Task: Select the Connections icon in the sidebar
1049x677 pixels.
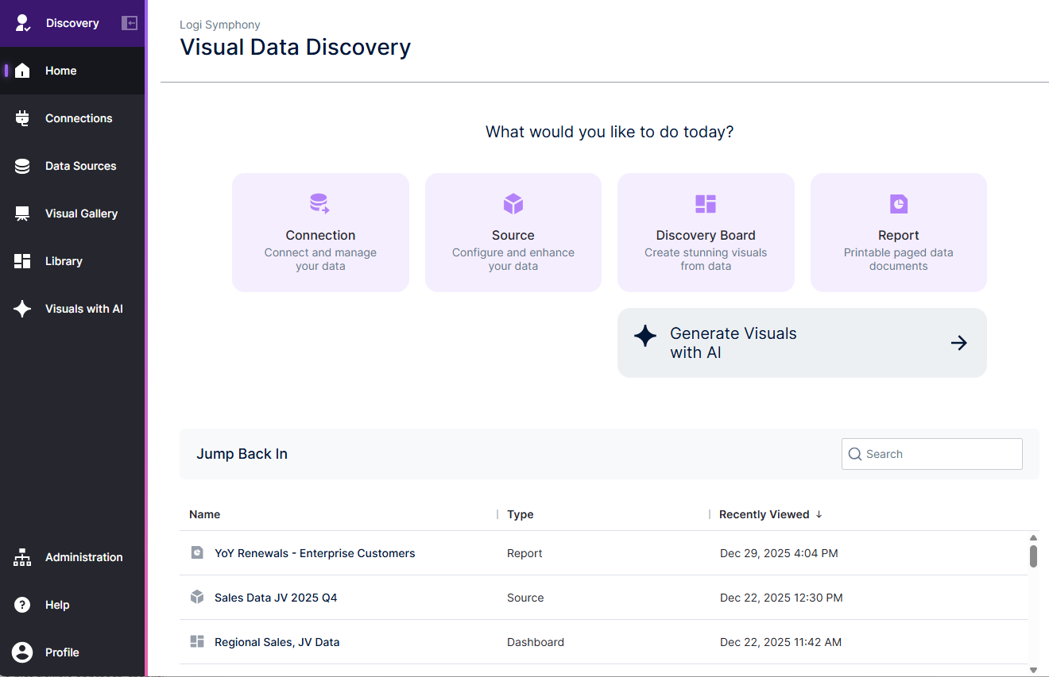Action: click(x=22, y=117)
